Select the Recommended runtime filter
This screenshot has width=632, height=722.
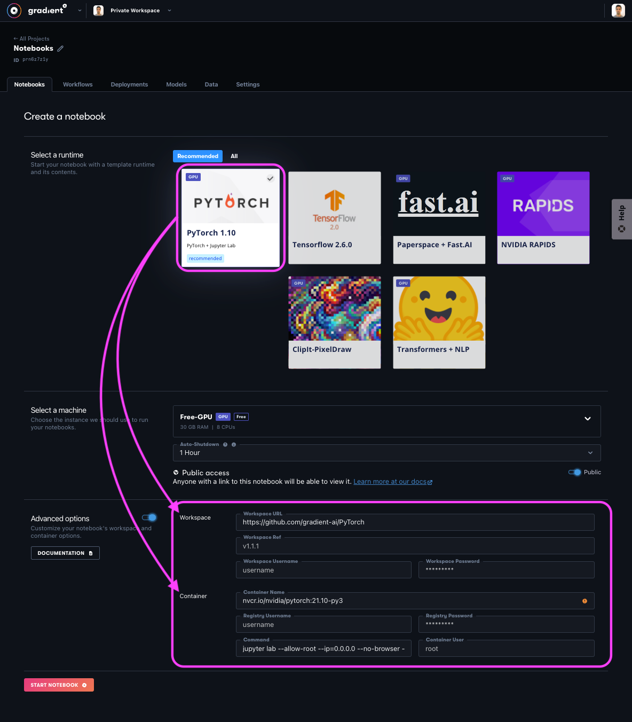[197, 156]
